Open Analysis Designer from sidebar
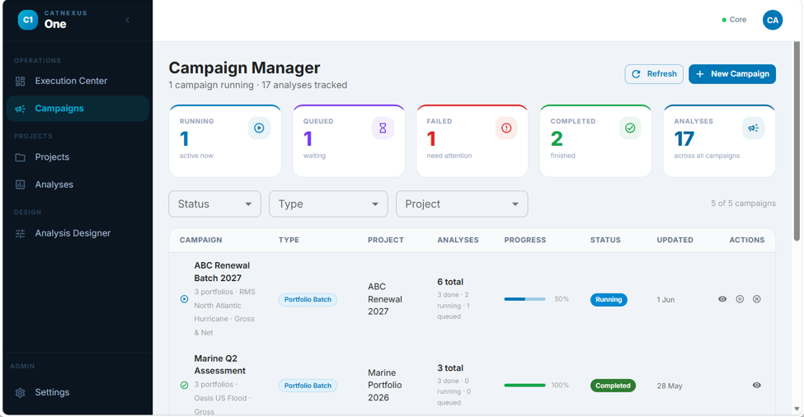804x417 pixels. [78, 233]
